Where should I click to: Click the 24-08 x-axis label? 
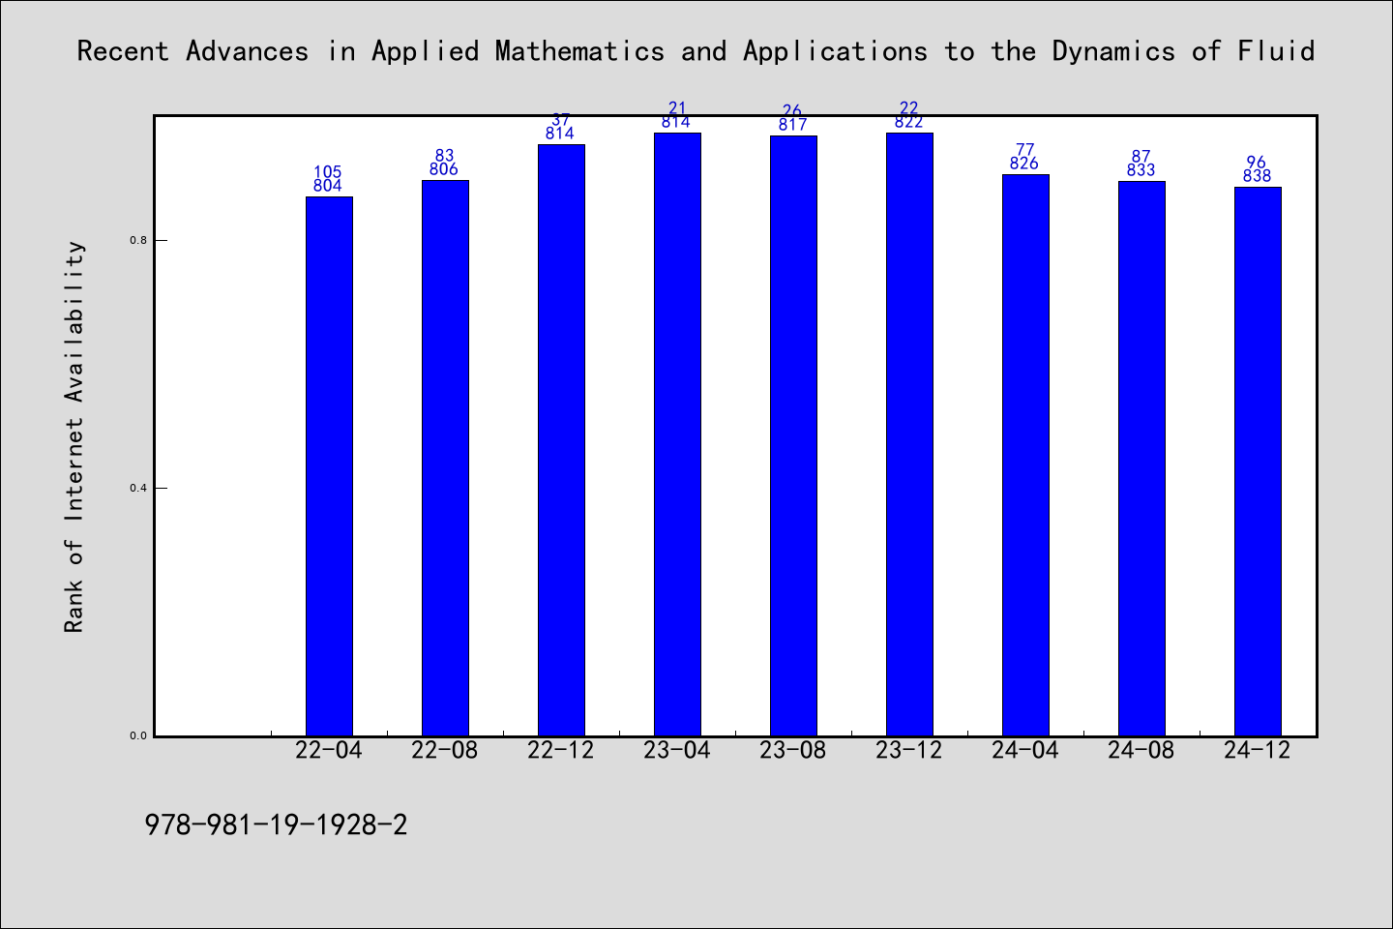(x=1141, y=750)
